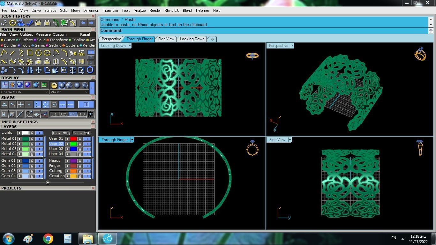The height and width of the screenshot is (245, 436).
Task: Open Looking Down viewport dropdown arrow
Action: (x=129, y=46)
